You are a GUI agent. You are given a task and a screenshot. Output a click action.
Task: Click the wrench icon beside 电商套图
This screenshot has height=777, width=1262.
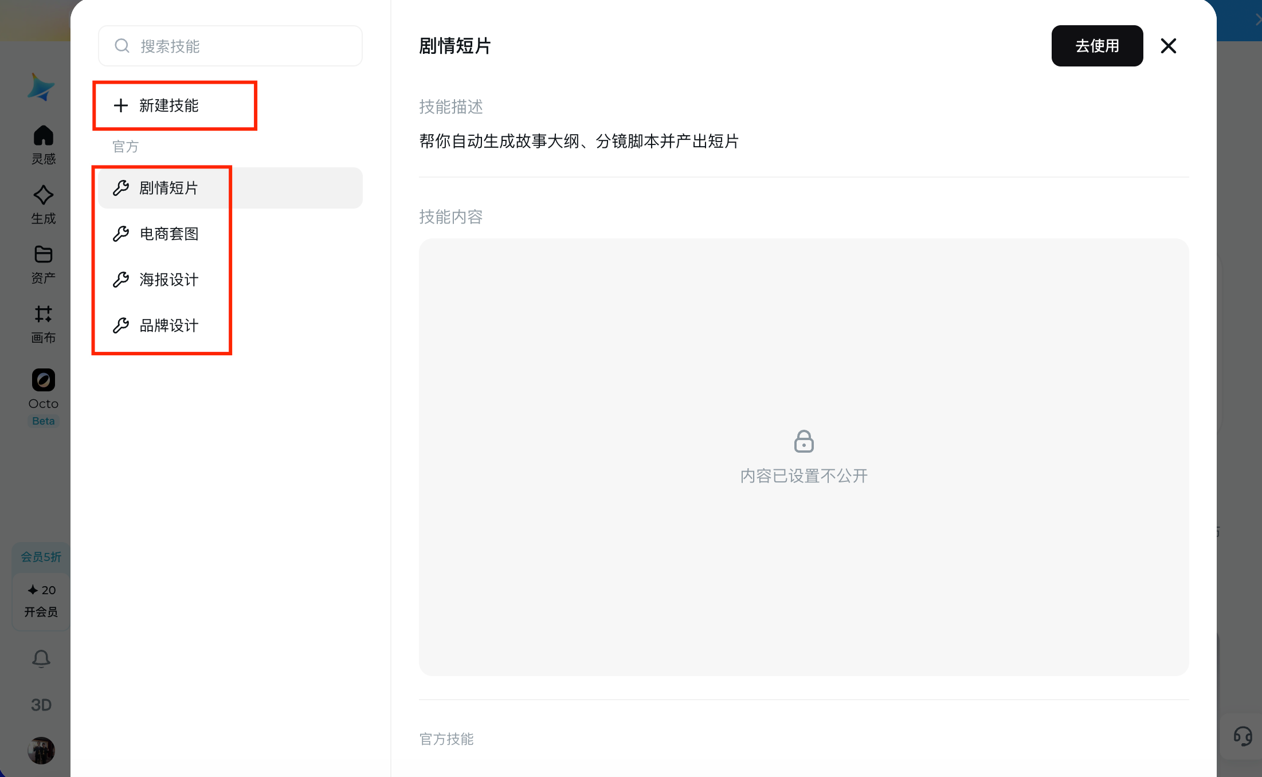pyautogui.click(x=120, y=234)
